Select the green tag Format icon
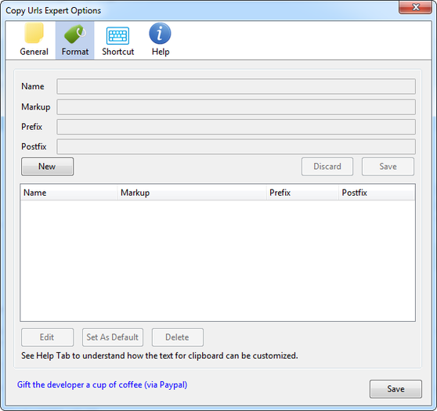Image resolution: width=437 pixels, height=411 pixels. (x=74, y=34)
